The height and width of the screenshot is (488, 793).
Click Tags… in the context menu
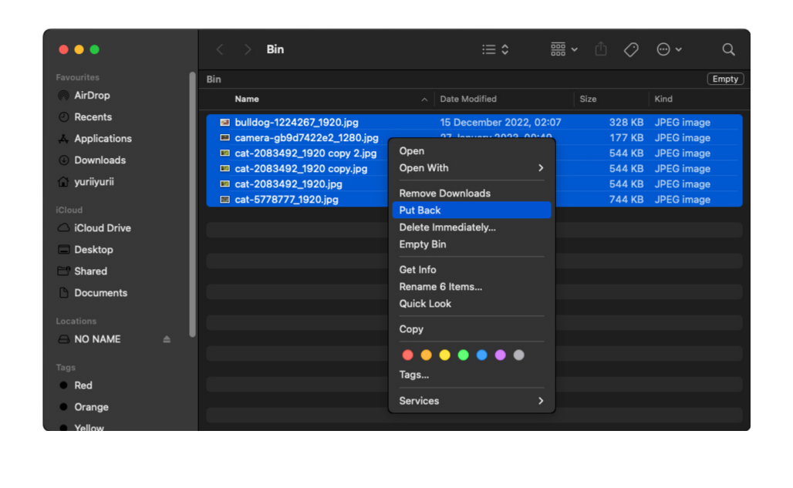(414, 375)
